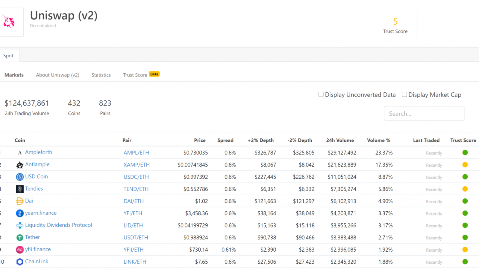Click yellow trust score dot for Tendies

click(x=465, y=189)
